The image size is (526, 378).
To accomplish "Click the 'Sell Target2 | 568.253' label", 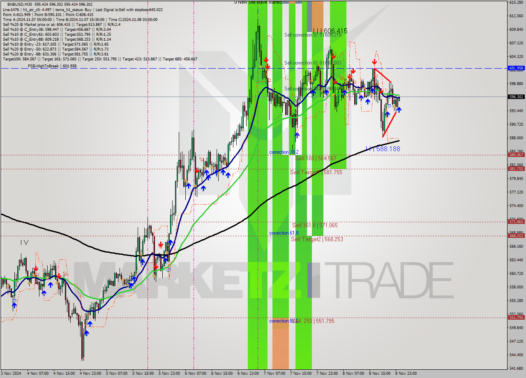I will point(317,239).
